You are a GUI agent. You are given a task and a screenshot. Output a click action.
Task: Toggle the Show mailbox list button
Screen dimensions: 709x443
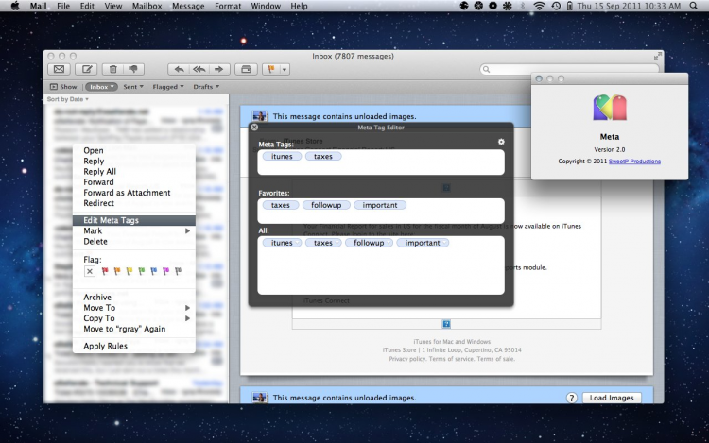(63, 87)
